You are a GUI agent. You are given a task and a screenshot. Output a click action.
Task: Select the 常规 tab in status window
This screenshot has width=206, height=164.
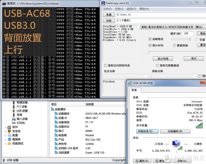136,90
